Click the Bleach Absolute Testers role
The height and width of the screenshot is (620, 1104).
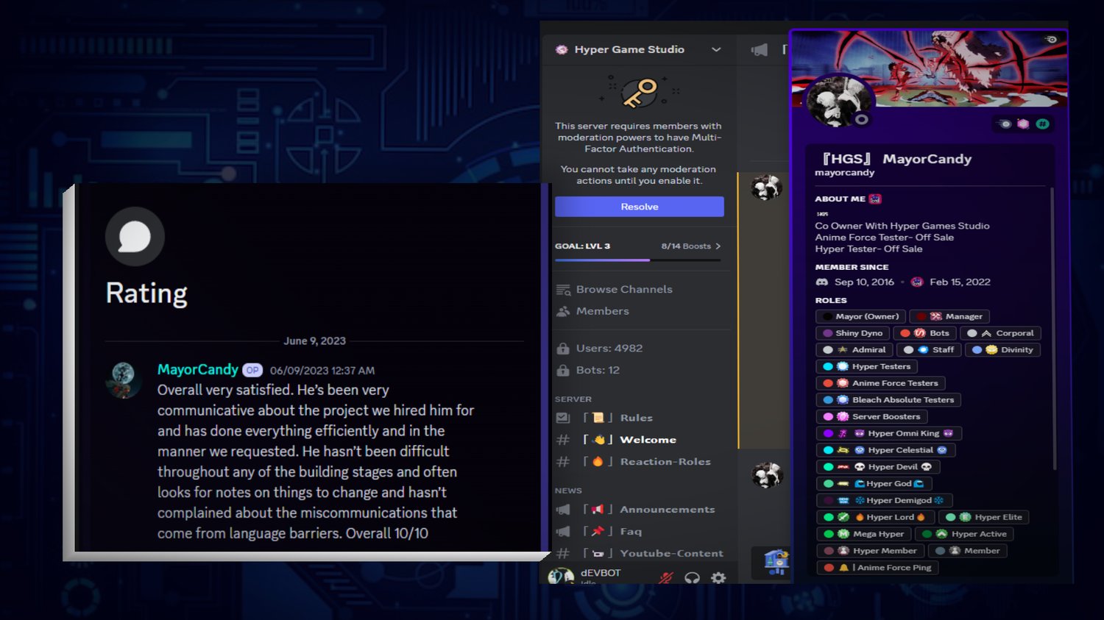coord(888,400)
